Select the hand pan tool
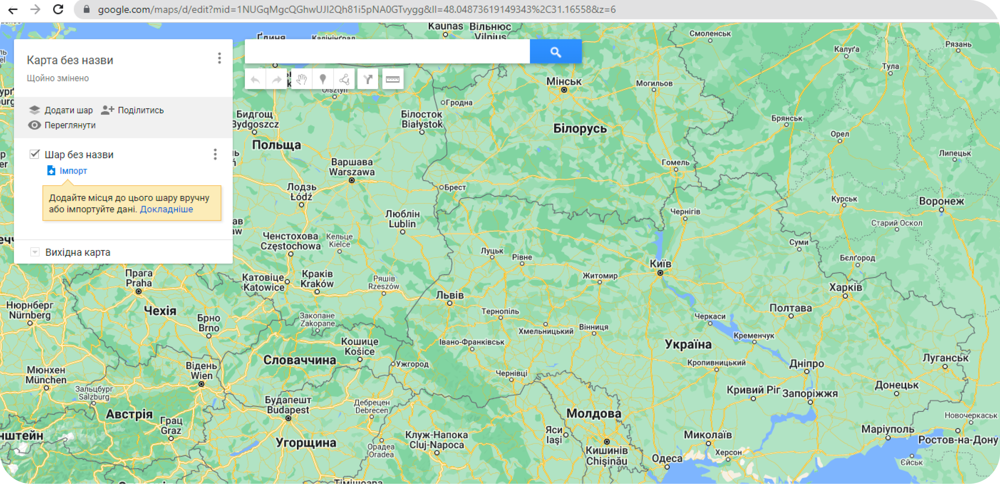 coord(302,80)
